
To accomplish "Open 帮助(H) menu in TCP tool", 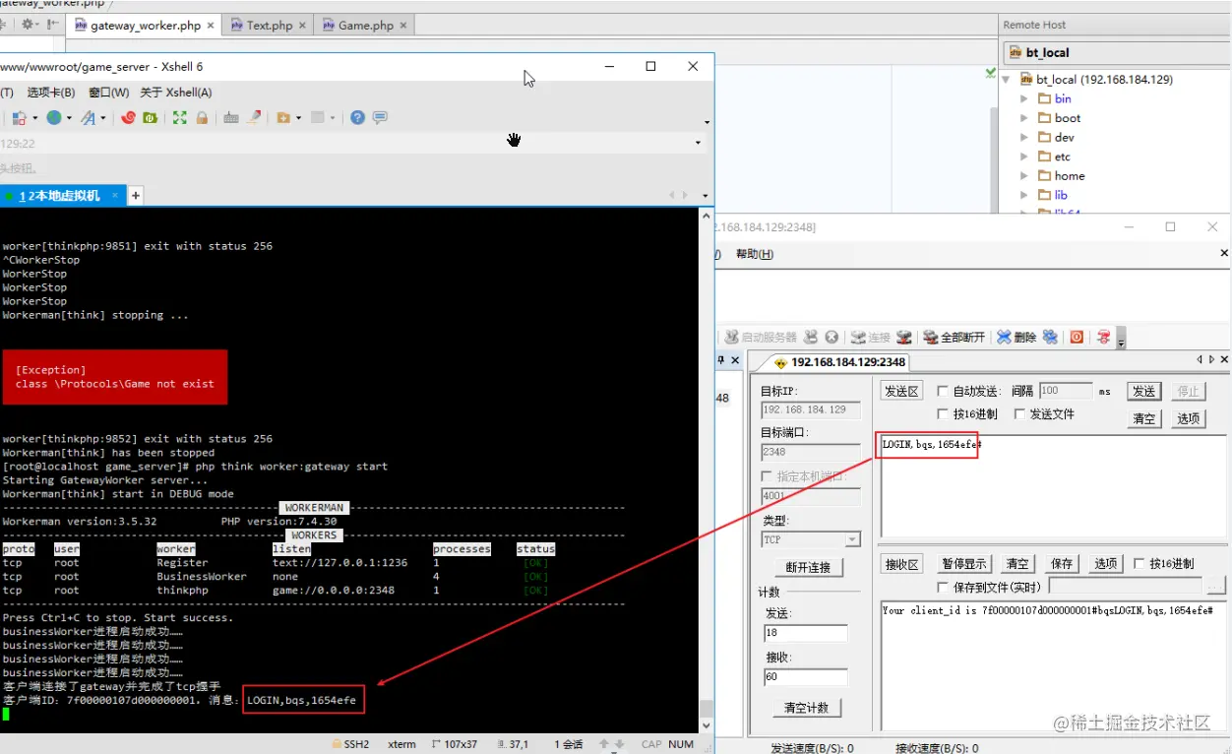I will pos(755,254).
